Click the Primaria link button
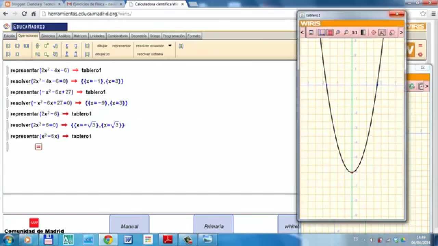The width and height of the screenshot is (438, 246). click(214, 224)
